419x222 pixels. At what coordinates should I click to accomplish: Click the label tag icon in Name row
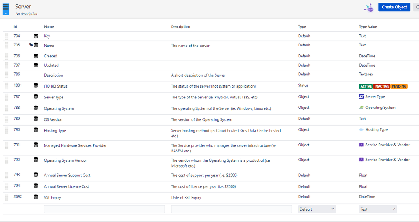tap(31, 45)
